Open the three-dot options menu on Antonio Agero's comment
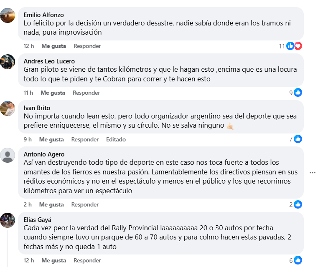 312,173
